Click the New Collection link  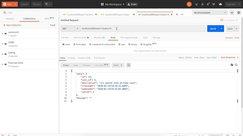pyautogui.click(x=12, y=25)
